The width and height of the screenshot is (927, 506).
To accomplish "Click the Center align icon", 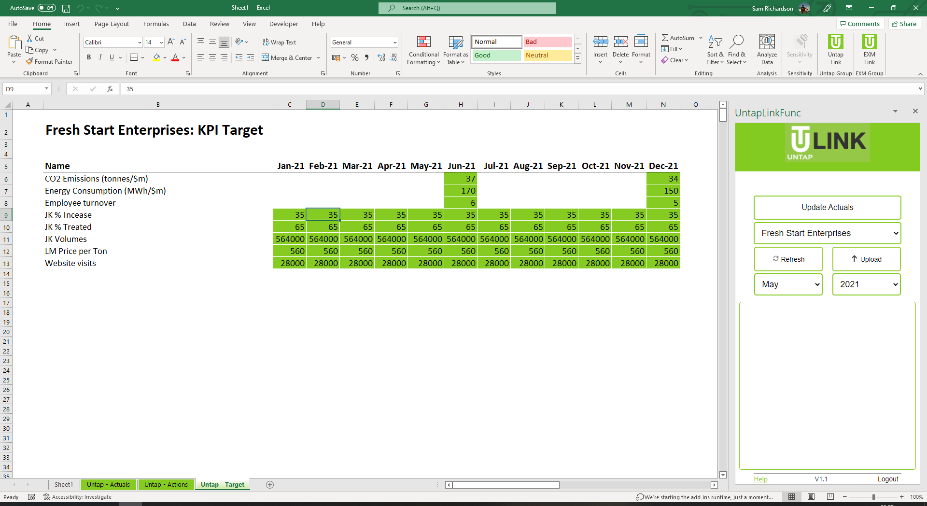I will 212,57.
